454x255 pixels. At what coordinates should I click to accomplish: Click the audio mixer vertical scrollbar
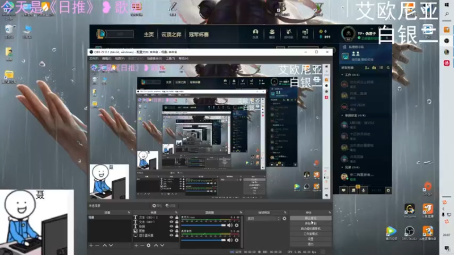point(242,231)
